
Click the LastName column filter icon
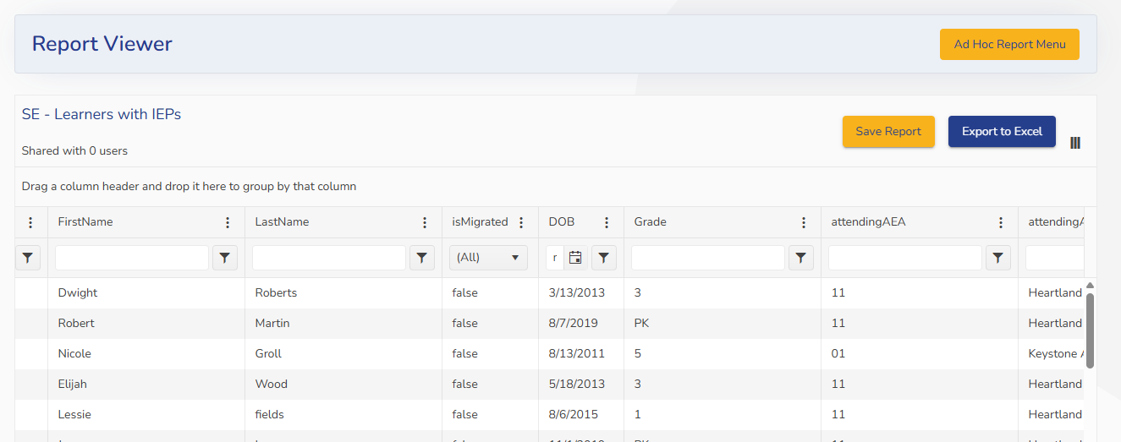pyautogui.click(x=421, y=258)
